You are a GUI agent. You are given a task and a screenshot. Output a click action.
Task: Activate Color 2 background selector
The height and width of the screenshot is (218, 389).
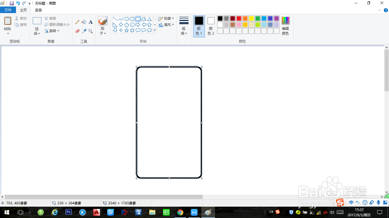[x=211, y=26]
